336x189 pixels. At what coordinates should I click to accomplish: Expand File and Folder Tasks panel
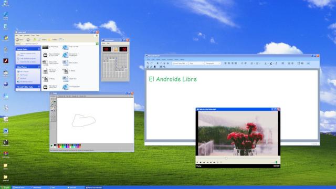click(x=39, y=87)
